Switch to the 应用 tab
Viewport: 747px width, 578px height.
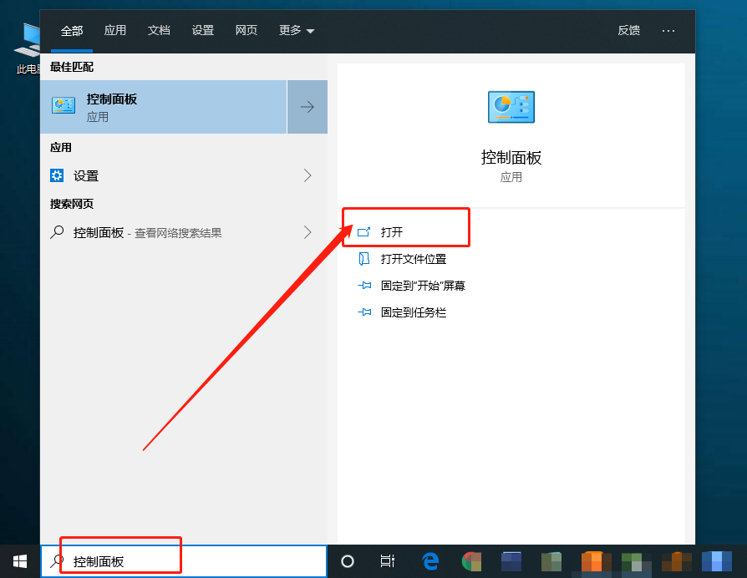tap(115, 30)
